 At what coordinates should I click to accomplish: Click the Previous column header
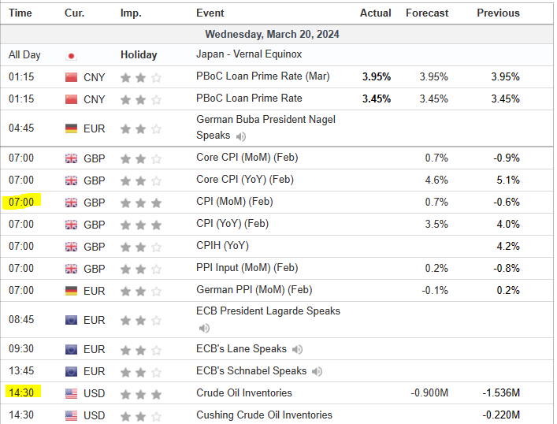tap(498, 13)
